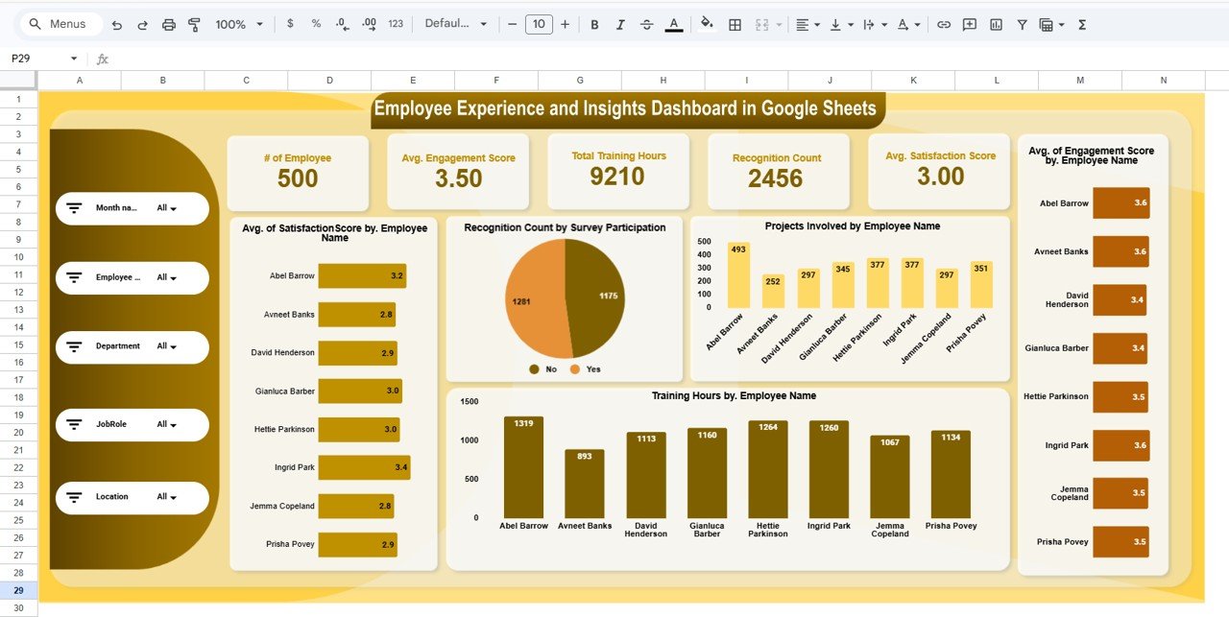Click inside the formula bar

[384, 59]
